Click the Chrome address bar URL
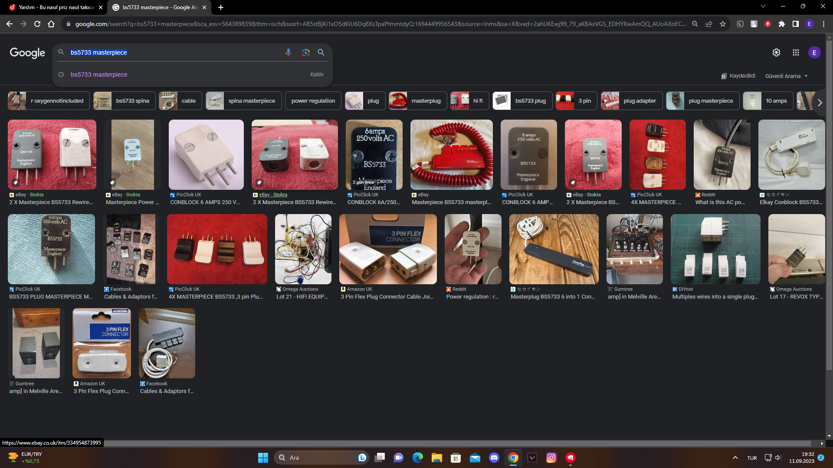Image resolution: width=833 pixels, height=468 pixels. click(380, 24)
